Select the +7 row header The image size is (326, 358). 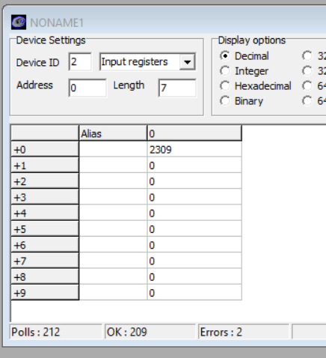point(45,261)
